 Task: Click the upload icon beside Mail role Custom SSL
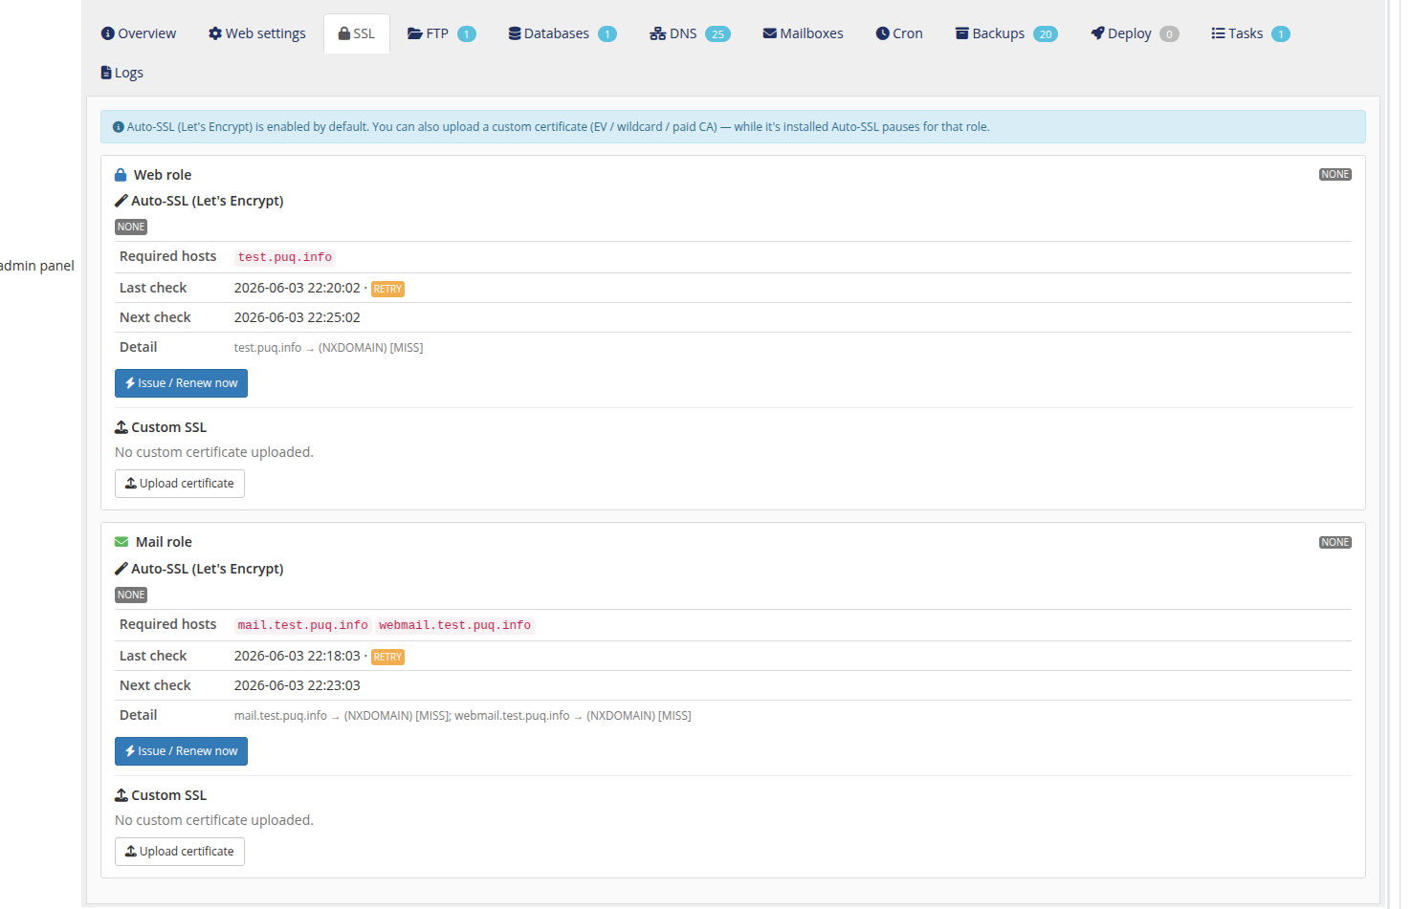121,795
